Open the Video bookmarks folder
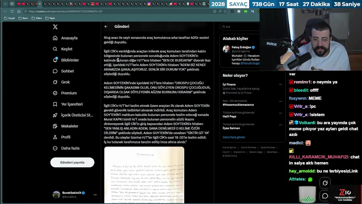362x204 pixels. coord(37,18)
